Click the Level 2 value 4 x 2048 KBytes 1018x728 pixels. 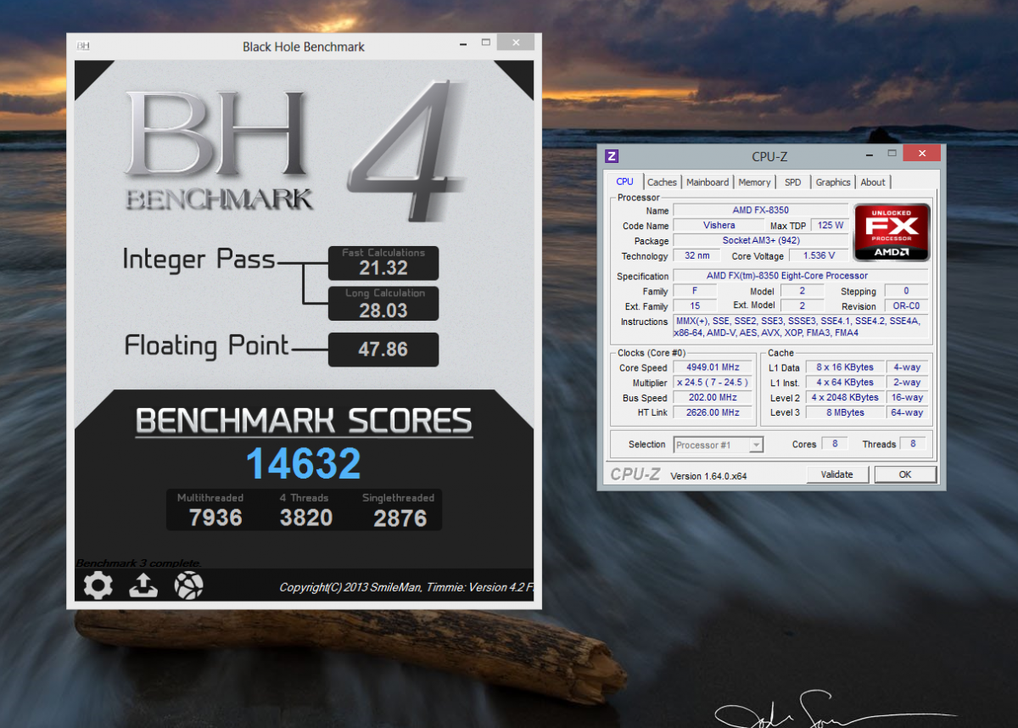pyautogui.click(x=844, y=397)
